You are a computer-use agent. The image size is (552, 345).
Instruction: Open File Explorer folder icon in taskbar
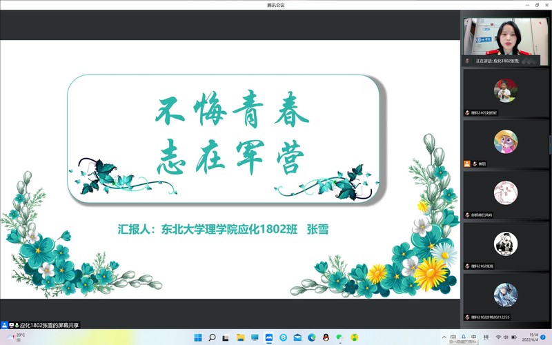point(240,337)
